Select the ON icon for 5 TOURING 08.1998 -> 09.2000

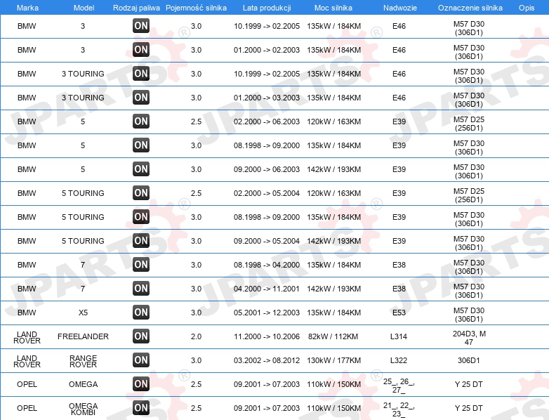click(x=141, y=216)
